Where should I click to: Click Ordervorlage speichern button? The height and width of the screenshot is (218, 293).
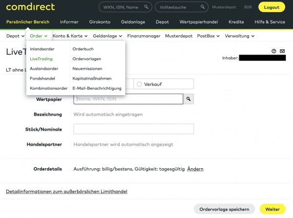pos(224,209)
